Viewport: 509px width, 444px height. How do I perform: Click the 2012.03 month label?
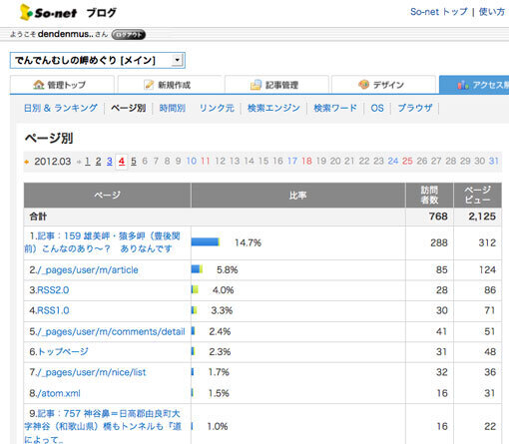pos(53,162)
